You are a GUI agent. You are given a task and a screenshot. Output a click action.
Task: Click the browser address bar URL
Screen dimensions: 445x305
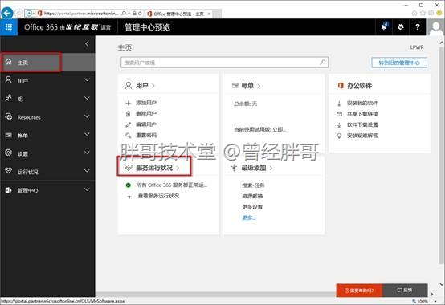click(81, 14)
